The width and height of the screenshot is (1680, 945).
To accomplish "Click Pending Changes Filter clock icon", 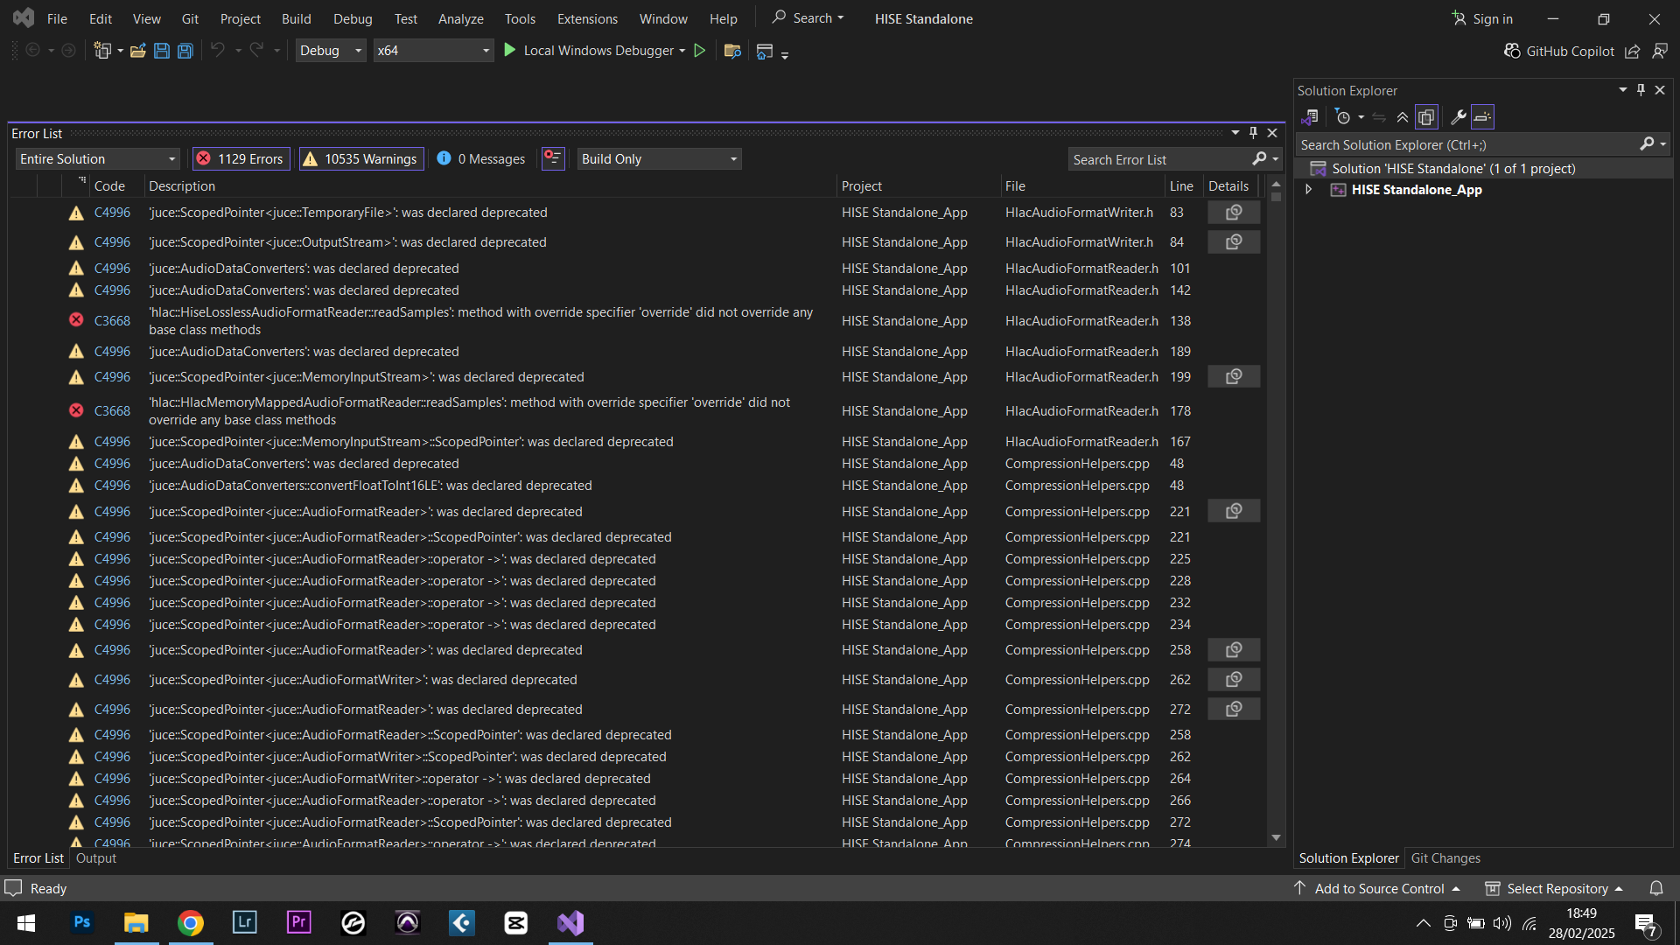I will [1343, 117].
